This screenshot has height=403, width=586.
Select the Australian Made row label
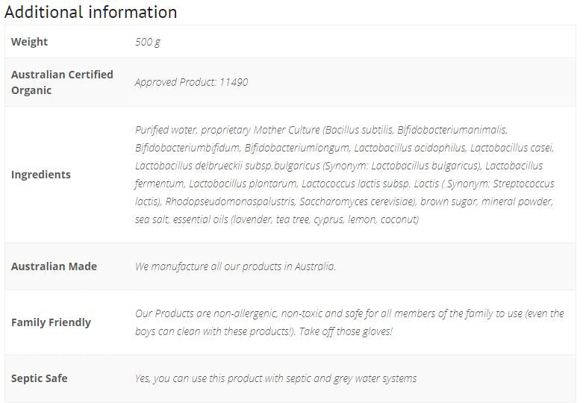54,266
